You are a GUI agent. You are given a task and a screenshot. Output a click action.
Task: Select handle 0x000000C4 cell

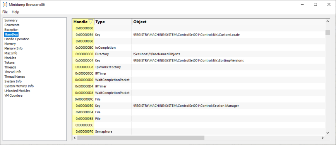coord(83,61)
